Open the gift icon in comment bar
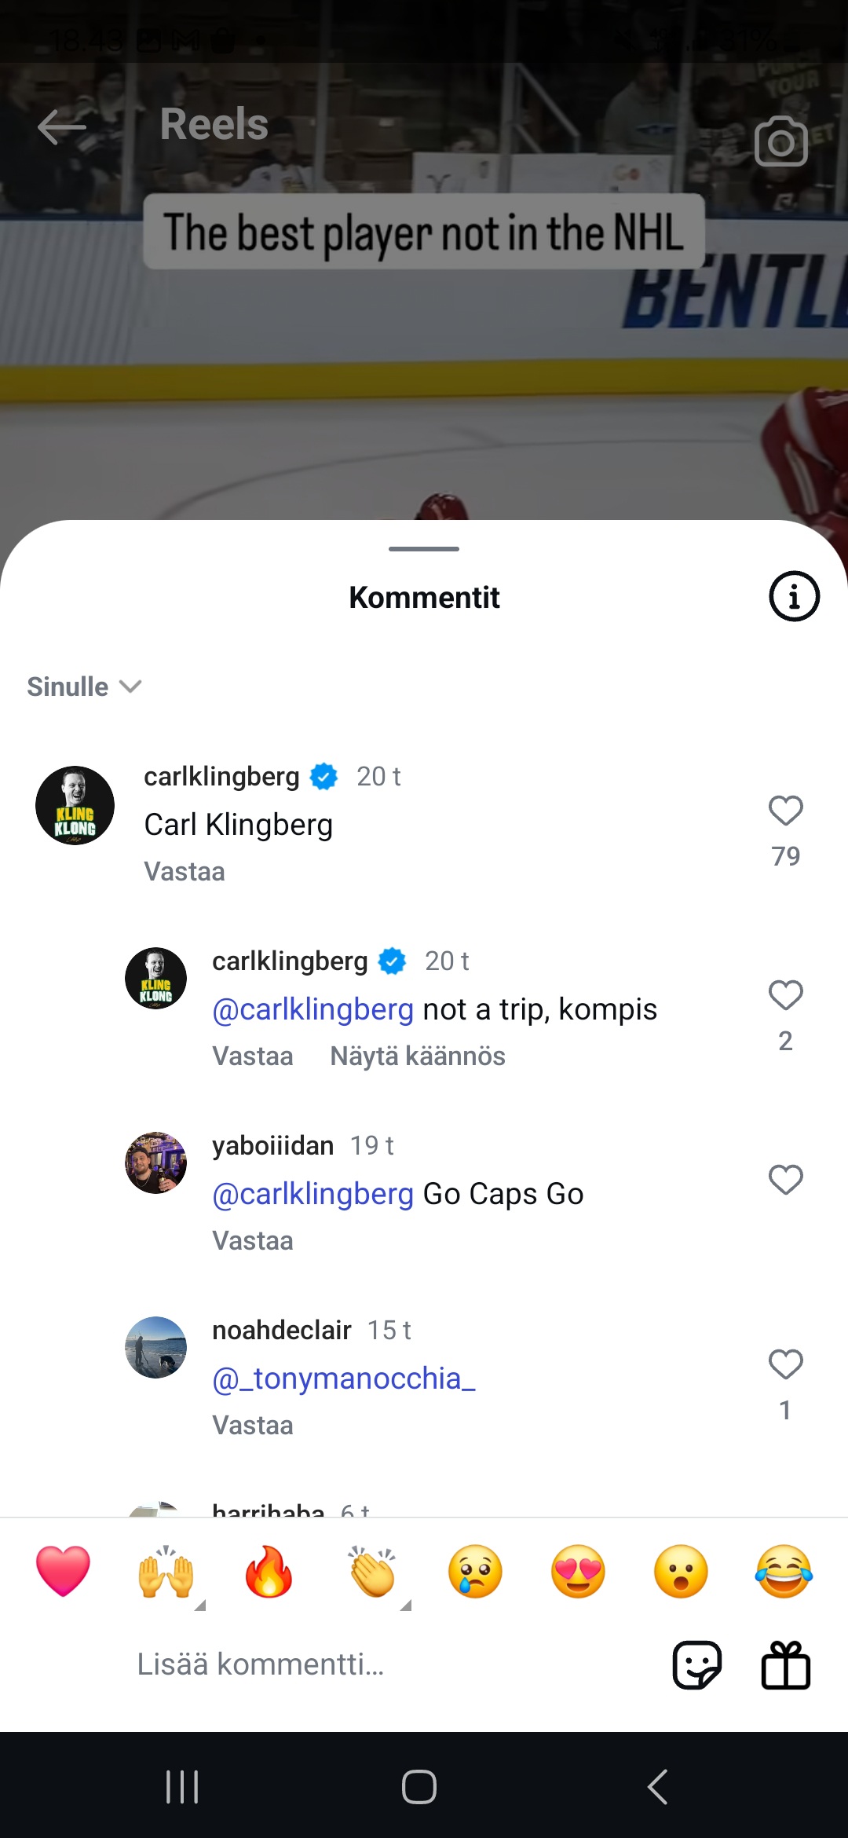 [785, 1664]
